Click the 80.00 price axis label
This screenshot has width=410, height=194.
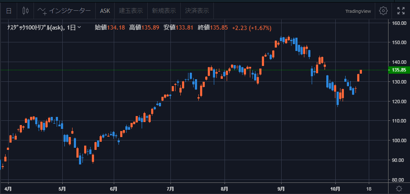coord(399,180)
